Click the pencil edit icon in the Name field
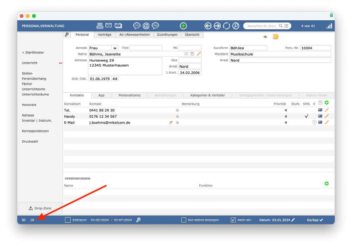 click(x=199, y=54)
